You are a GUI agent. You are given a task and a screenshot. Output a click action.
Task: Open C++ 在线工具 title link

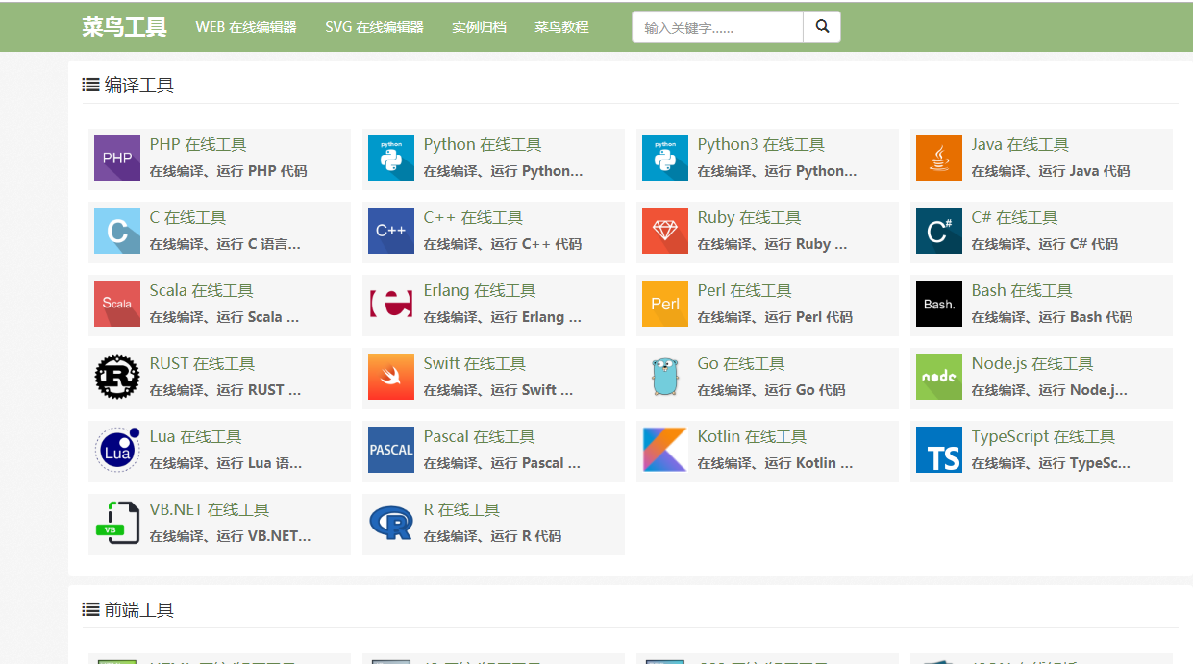473,218
